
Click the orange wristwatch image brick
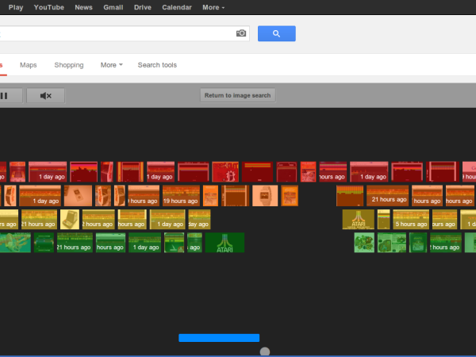265,196
